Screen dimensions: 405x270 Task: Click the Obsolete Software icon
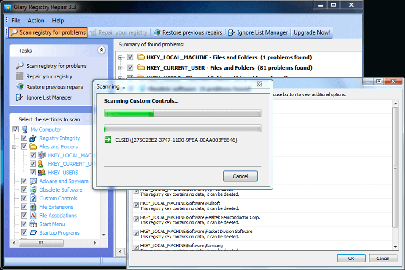(x=33, y=189)
